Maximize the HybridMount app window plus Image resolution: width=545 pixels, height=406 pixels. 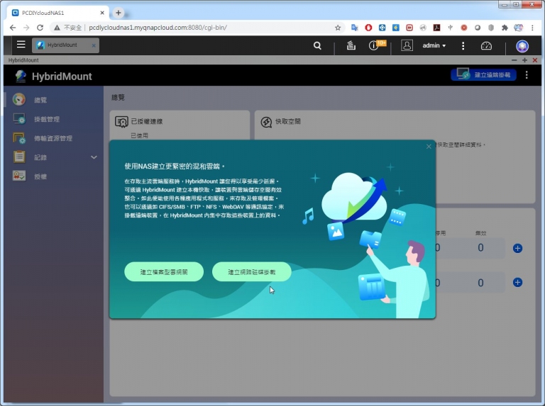click(524, 60)
